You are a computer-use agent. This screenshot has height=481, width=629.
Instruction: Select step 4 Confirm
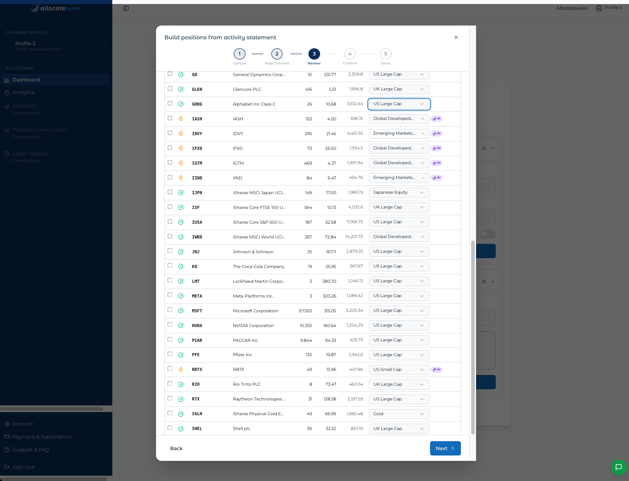click(x=350, y=54)
